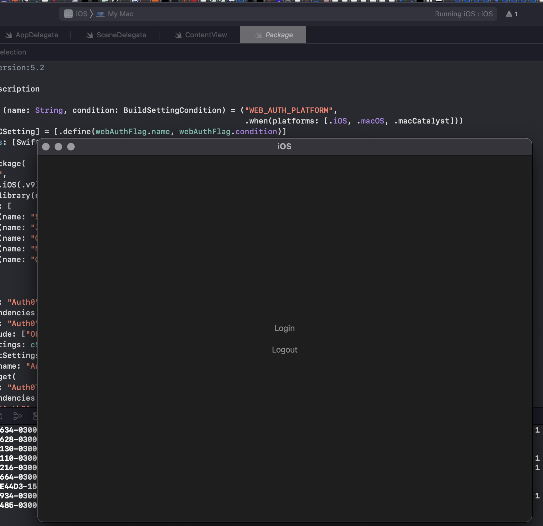The image size is (543, 526).
Task: Click the Swift bird icon on the Package tab
Action: [259, 35]
